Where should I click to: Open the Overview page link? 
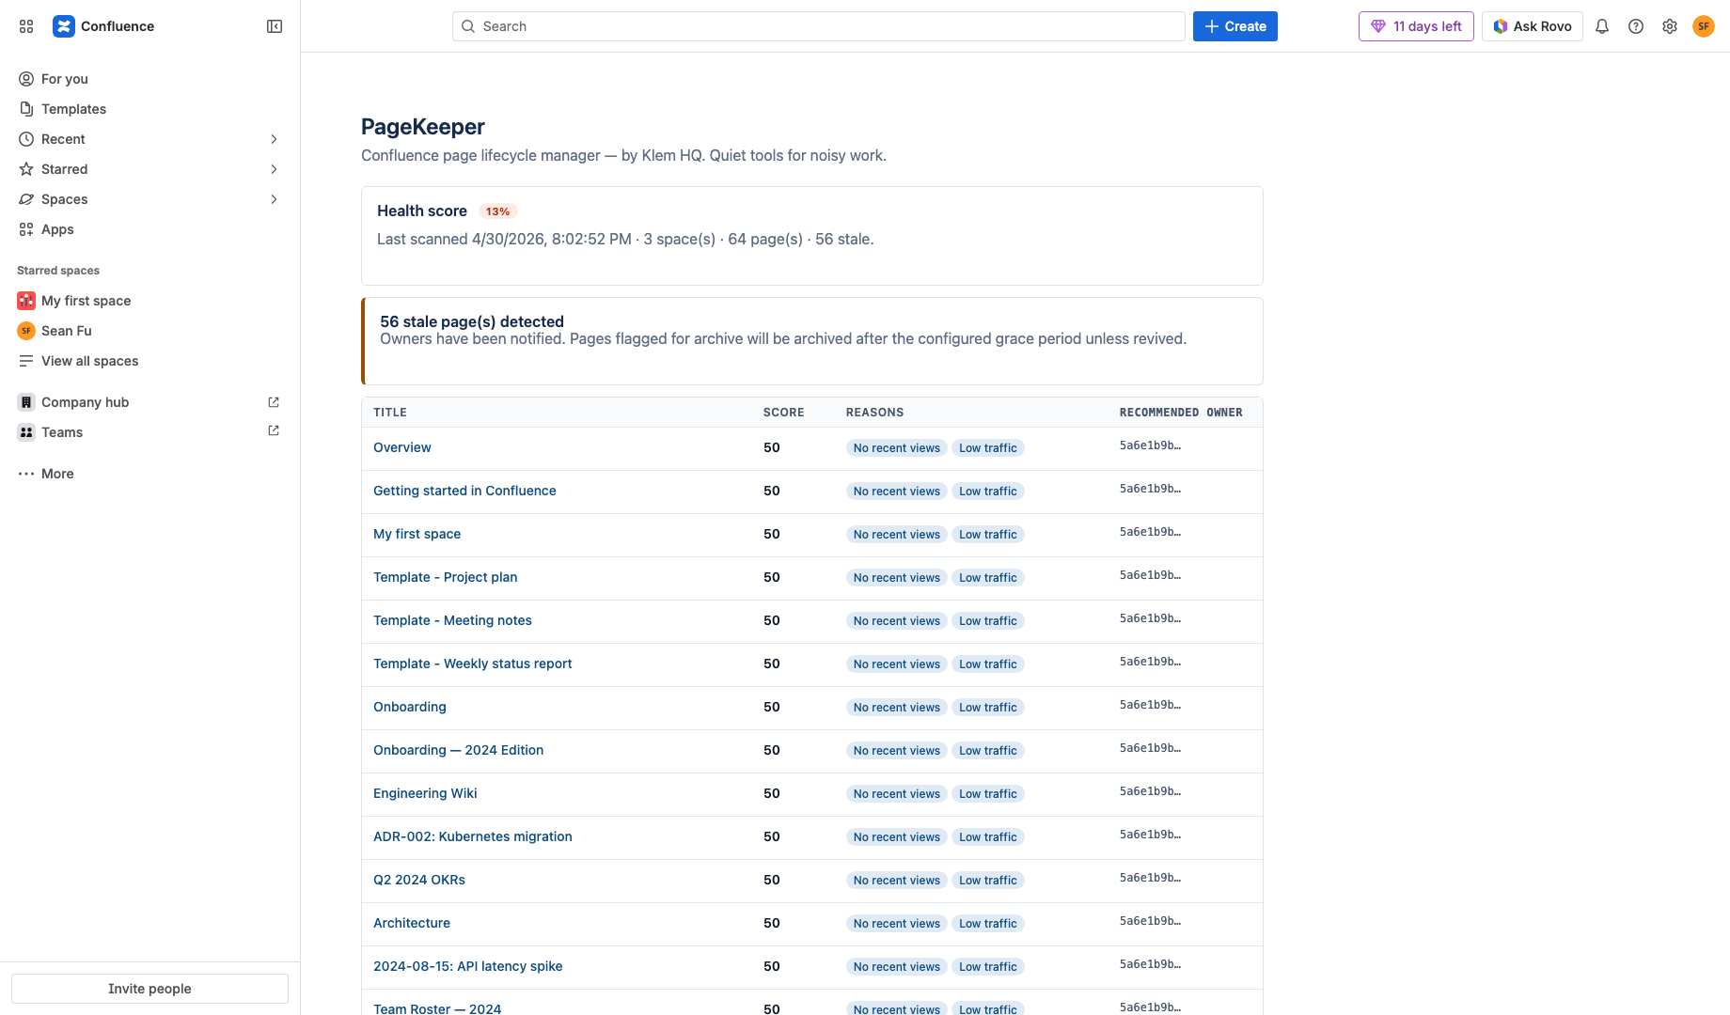[402, 447]
